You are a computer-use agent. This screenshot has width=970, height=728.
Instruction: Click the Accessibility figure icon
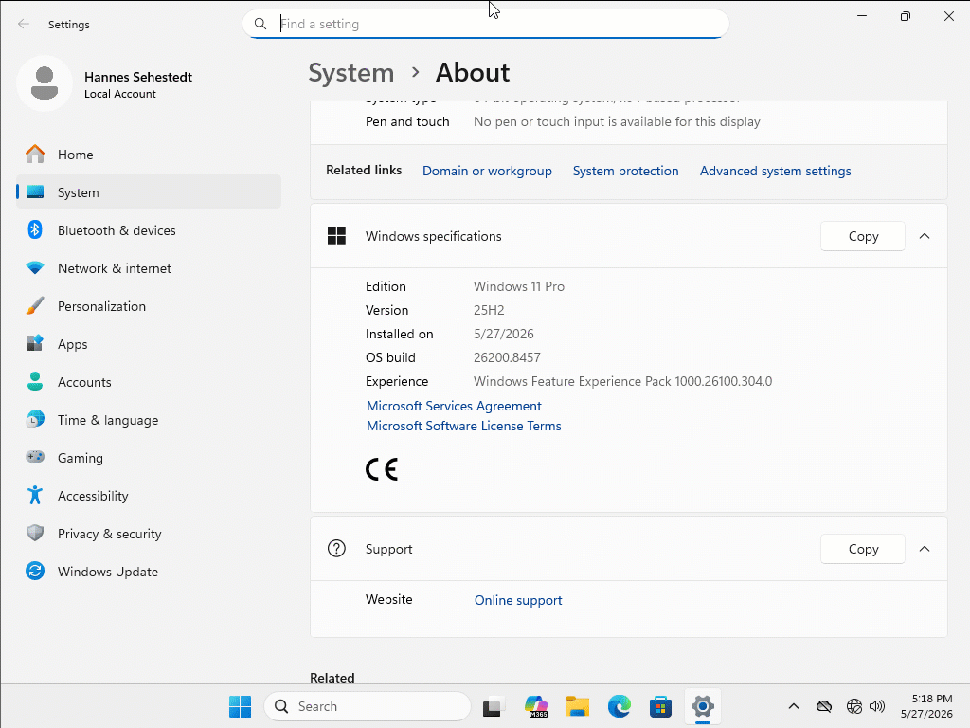tap(35, 495)
